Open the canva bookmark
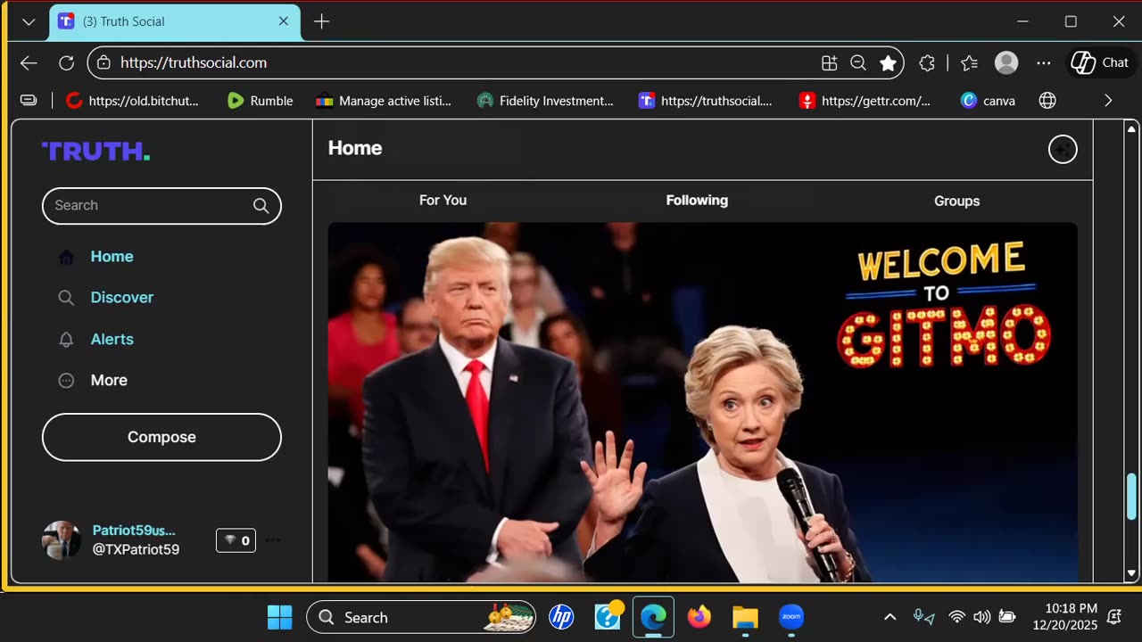 (x=988, y=101)
